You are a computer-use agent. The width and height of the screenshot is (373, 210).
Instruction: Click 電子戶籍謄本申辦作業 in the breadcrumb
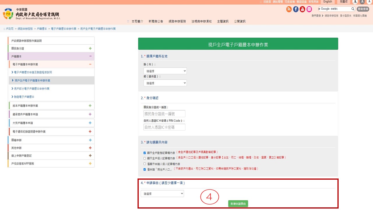tap(64, 29)
